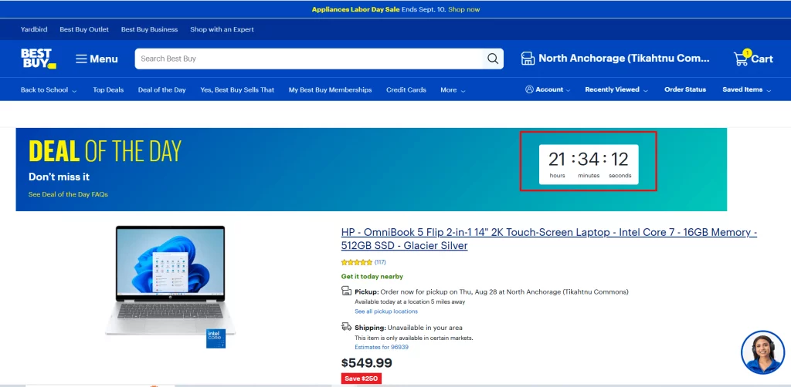Click Get it today nearby text
Image resolution: width=791 pixels, height=387 pixels.
[x=372, y=276]
